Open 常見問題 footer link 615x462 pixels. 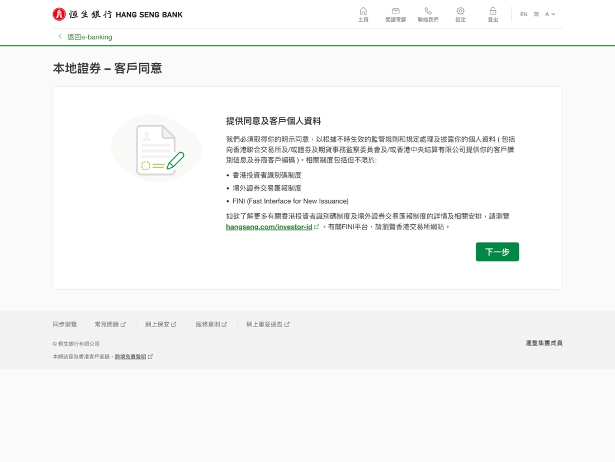110,324
